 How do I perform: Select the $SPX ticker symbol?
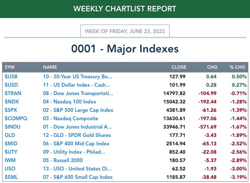pos(11,110)
